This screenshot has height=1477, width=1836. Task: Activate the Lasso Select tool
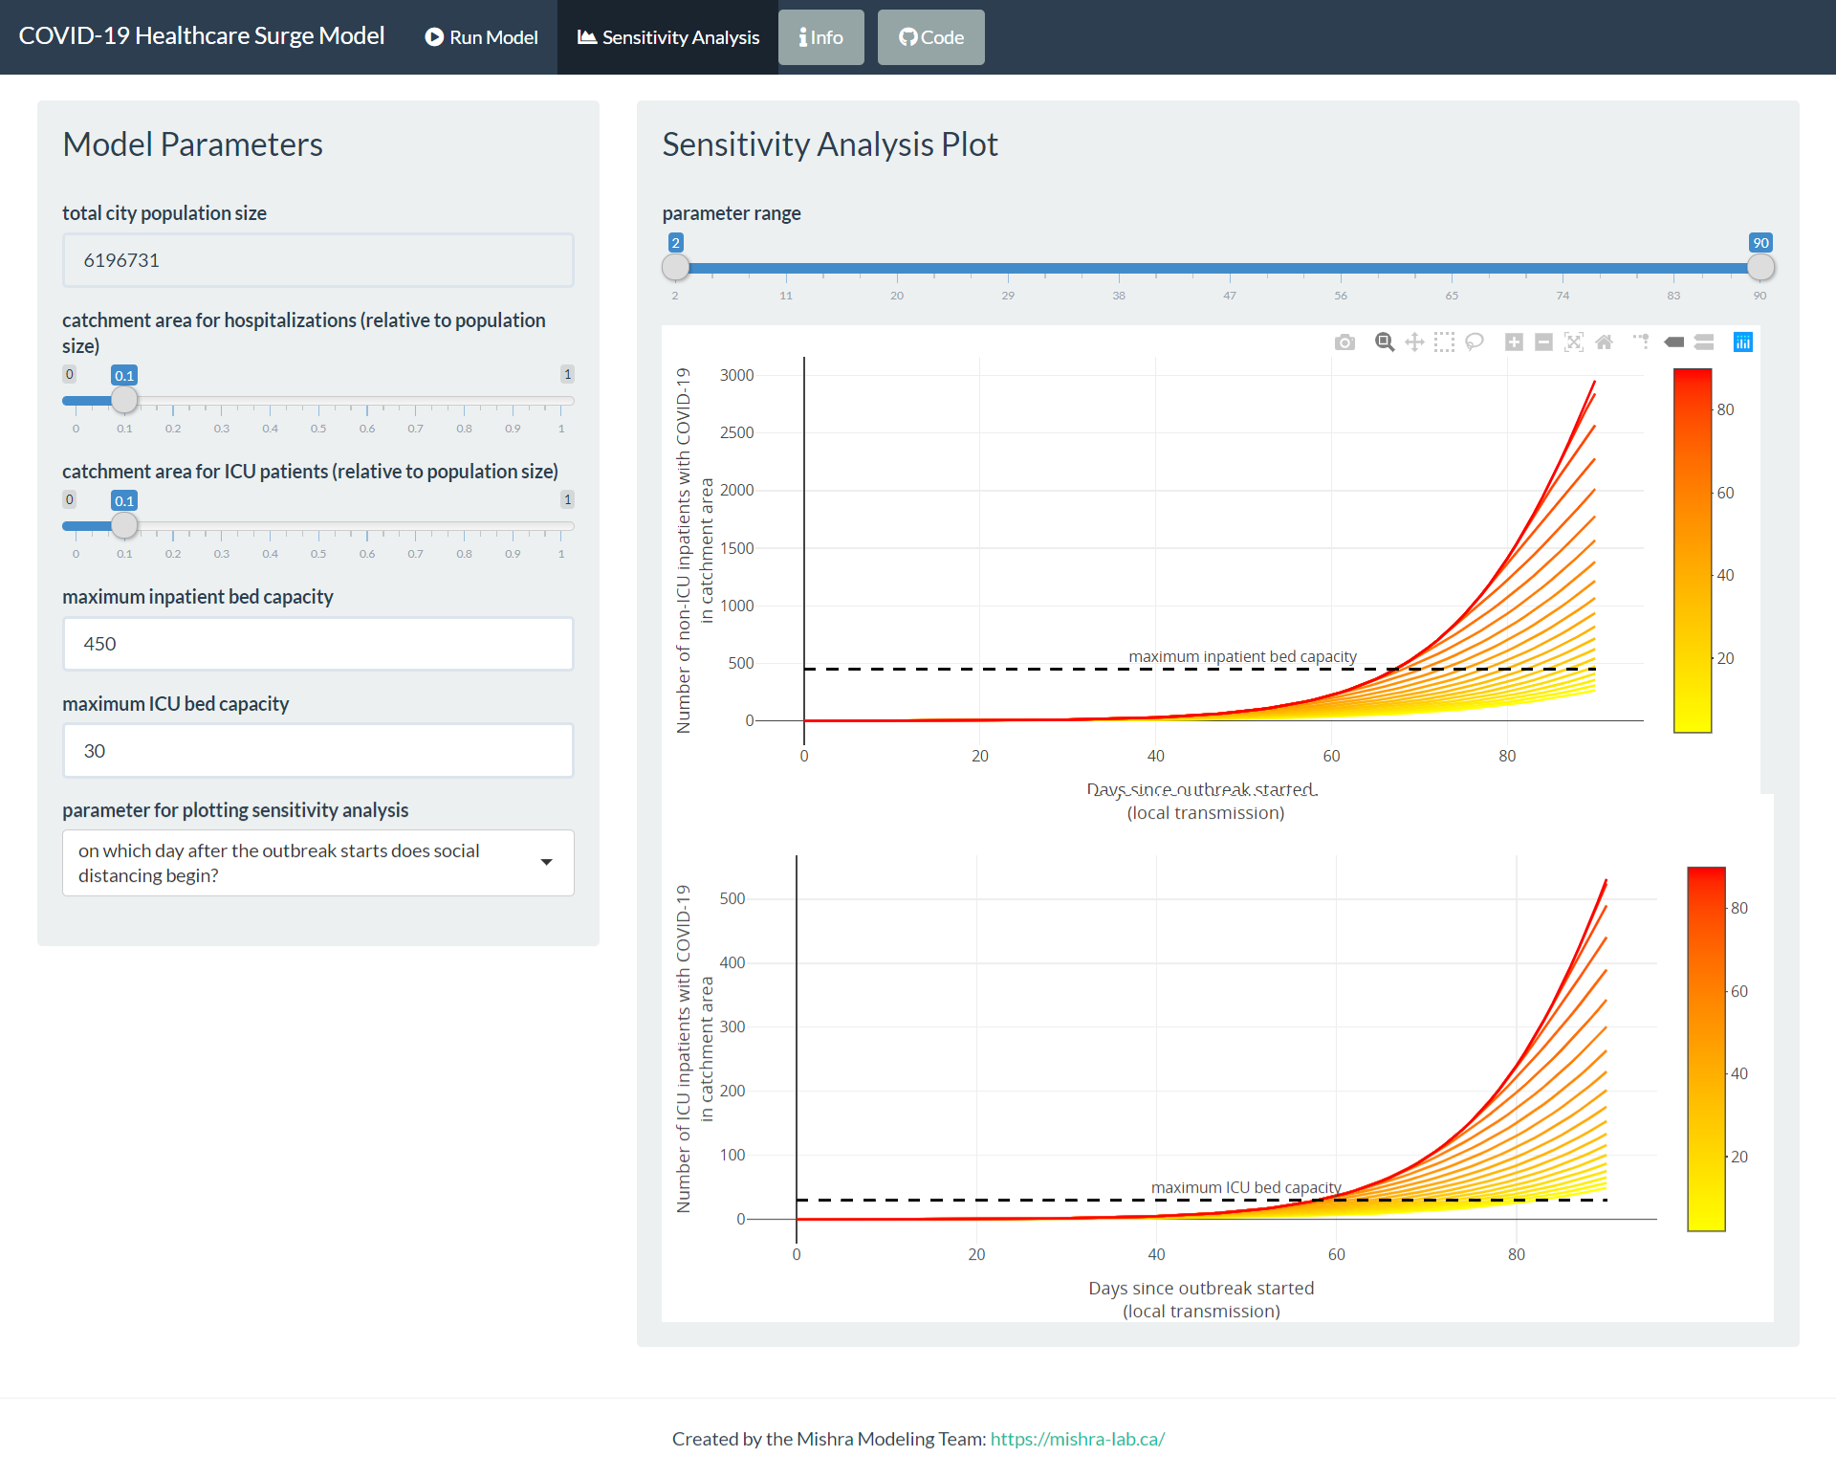[1475, 342]
